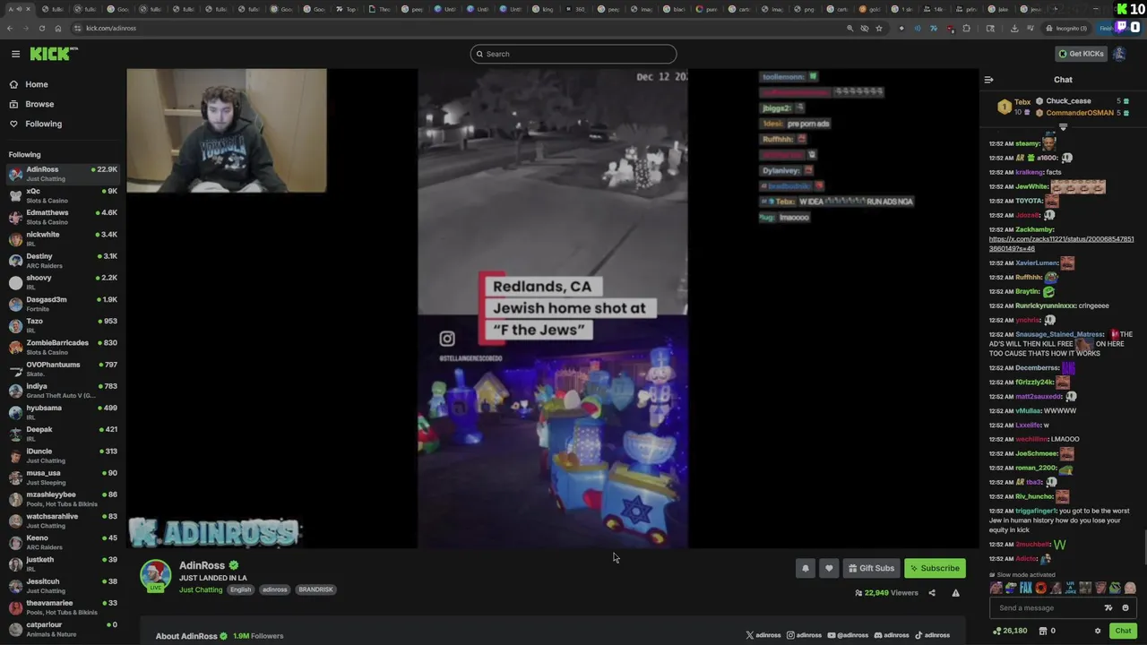The height and width of the screenshot is (645, 1147).
Task: Select the UR A JOKE quick emote
Action: coord(1070,589)
